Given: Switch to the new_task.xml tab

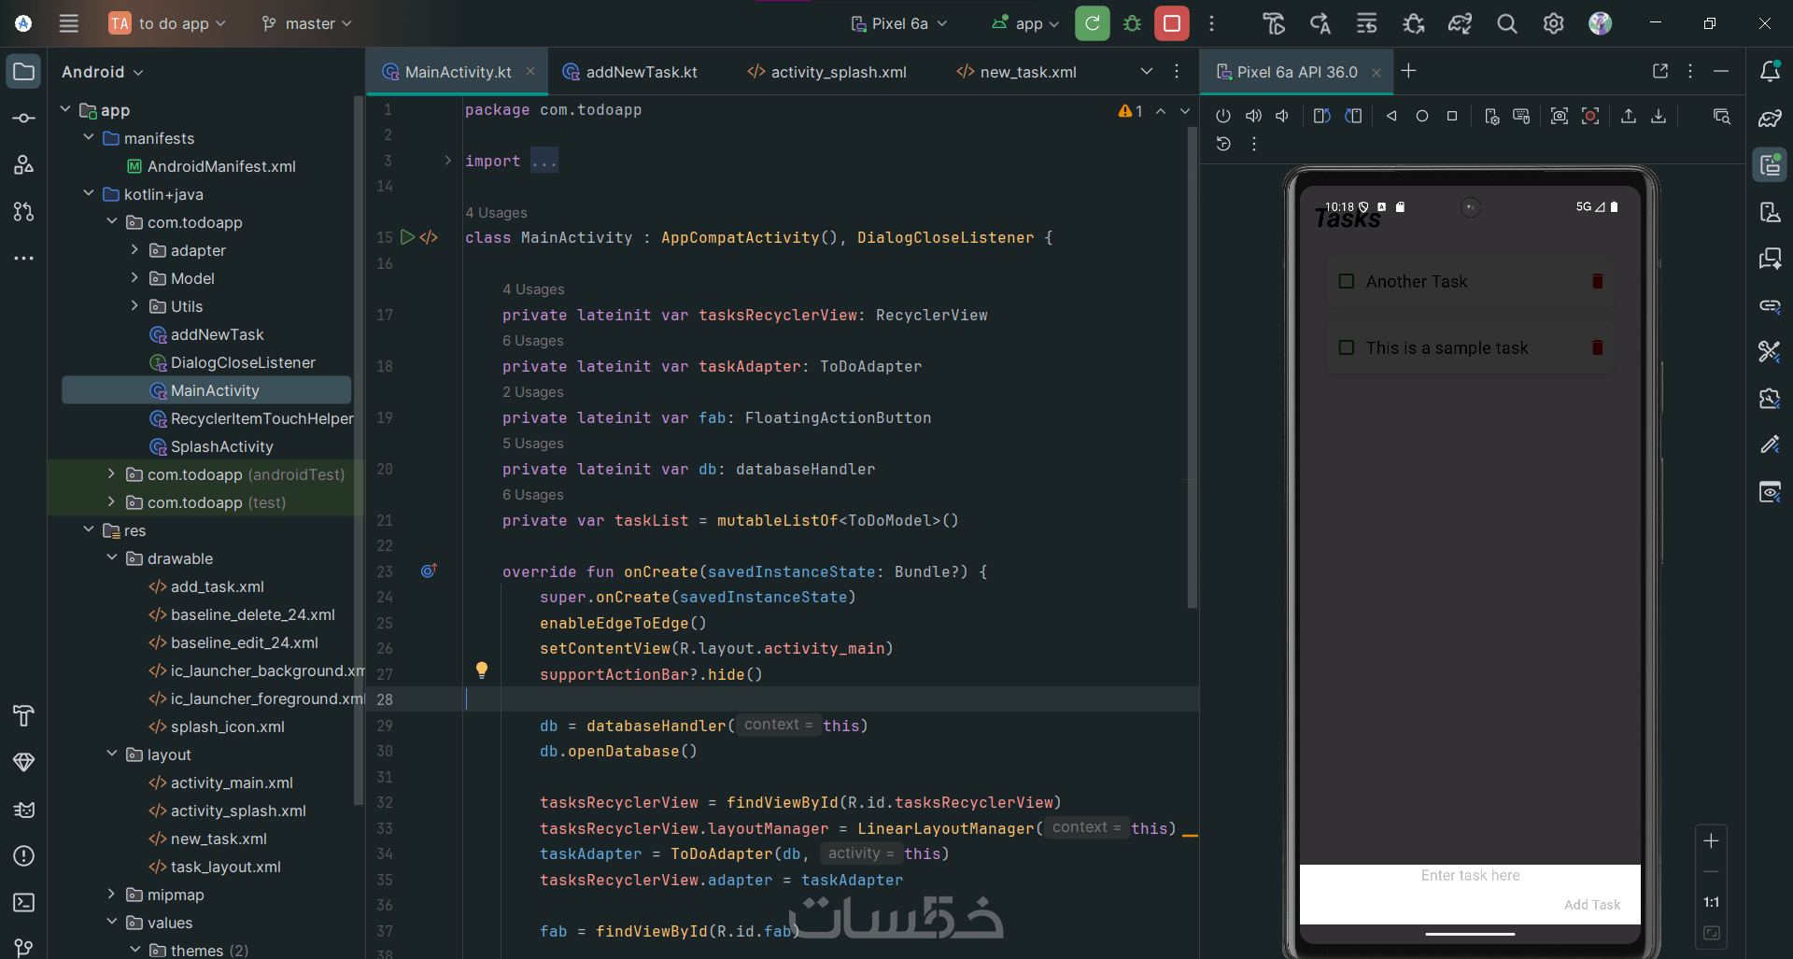Looking at the screenshot, I should click(1016, 72).
